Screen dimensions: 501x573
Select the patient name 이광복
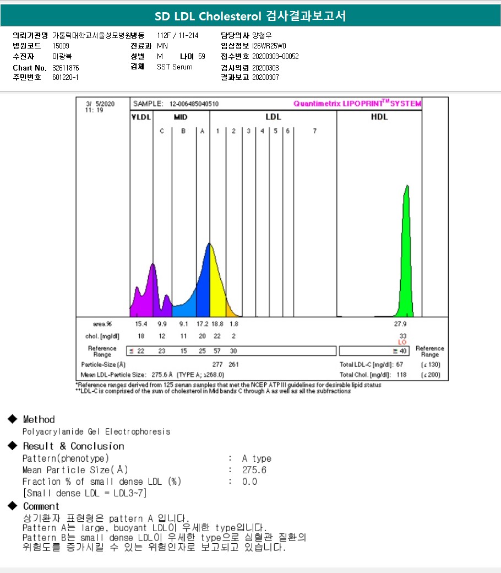coord(62,56)
